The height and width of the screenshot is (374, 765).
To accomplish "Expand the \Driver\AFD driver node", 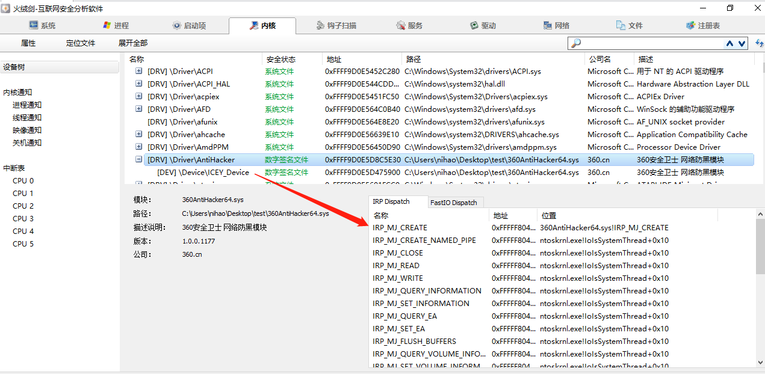I will (x=139, y=109).
